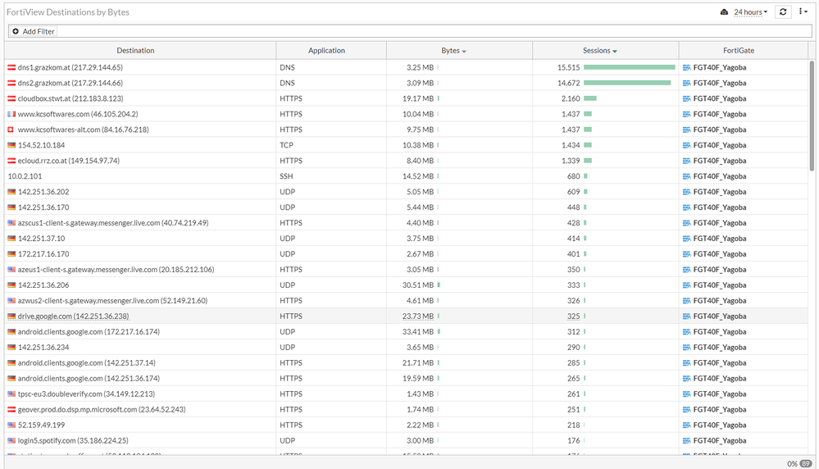819x469 pixels.
Task: Open the 24 hours time range dropdown
Action: [x=751, y=12]
